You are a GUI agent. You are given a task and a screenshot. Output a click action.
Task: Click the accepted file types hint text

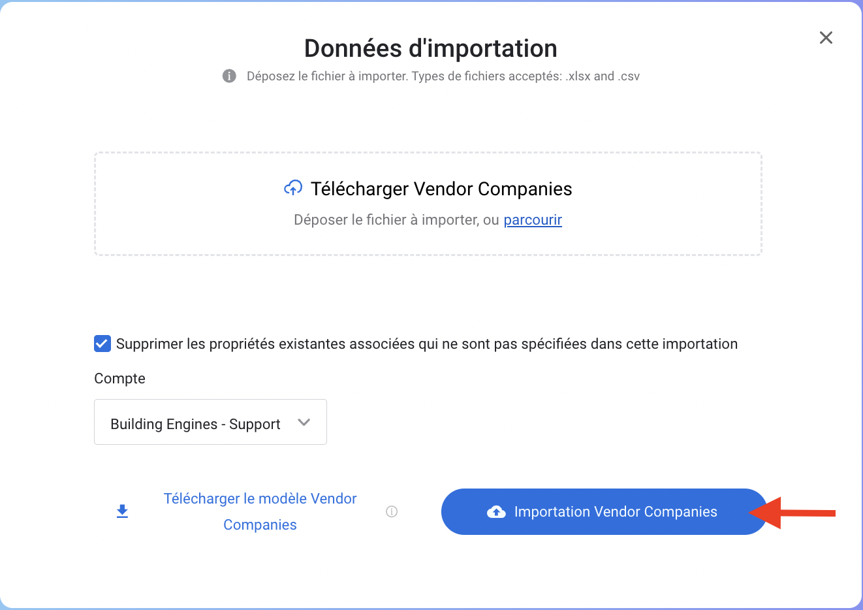tap(443, 76)
